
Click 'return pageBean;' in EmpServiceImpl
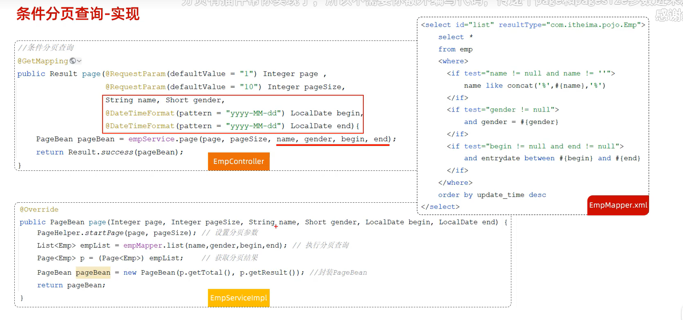(x=71, y=285)
